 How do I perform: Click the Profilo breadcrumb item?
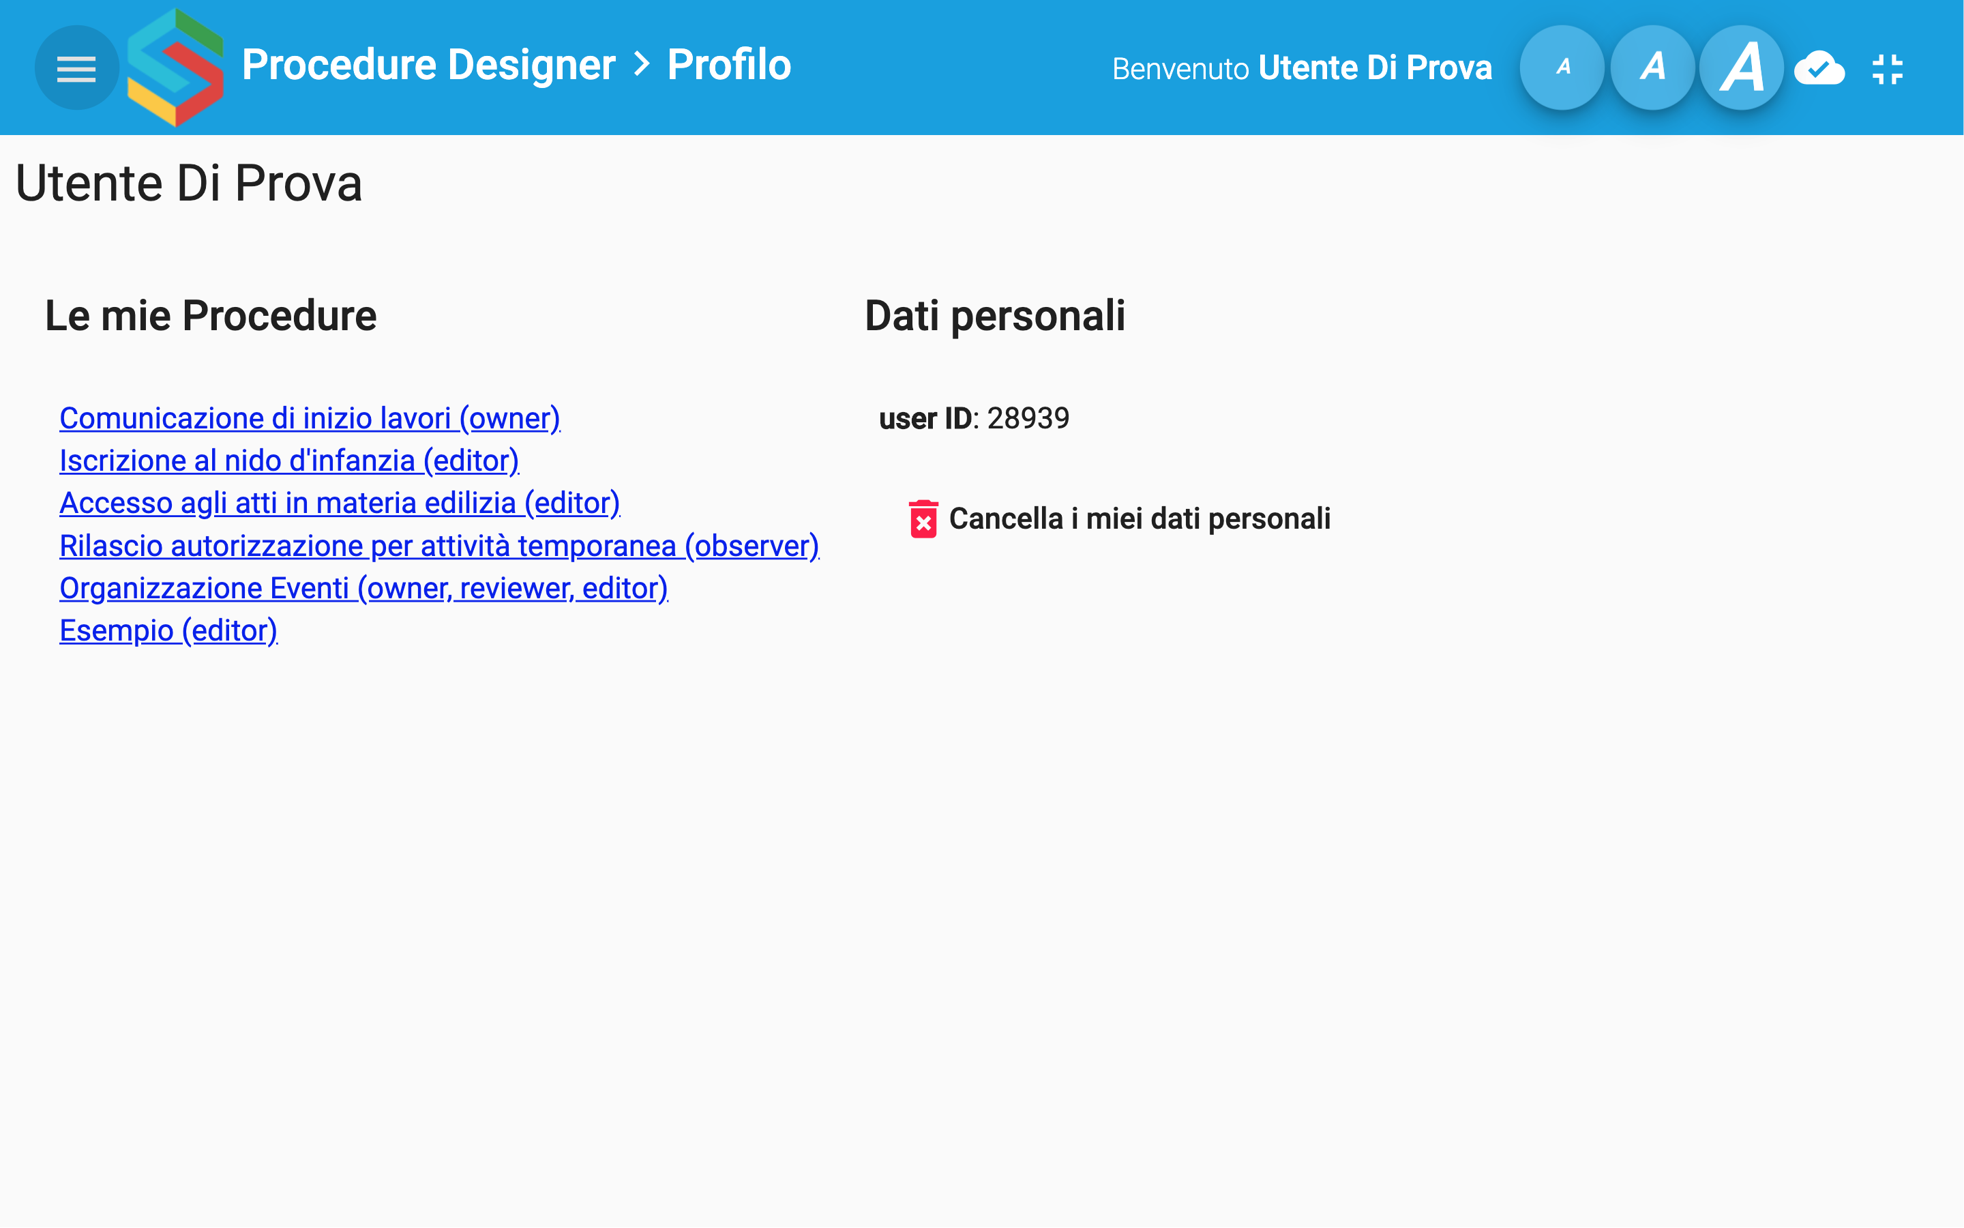pyautogui.click(x=728, y=65)
